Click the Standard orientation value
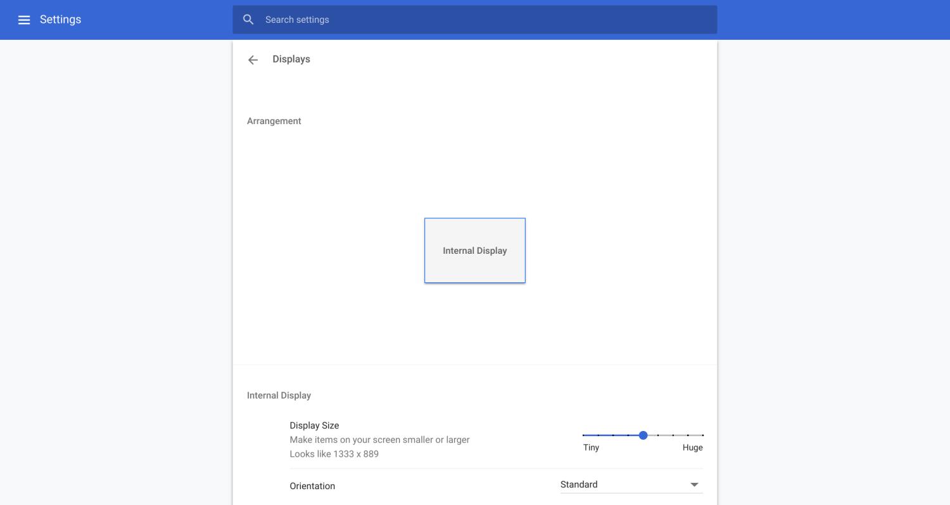The width and height of the screenshot is (950, 505). coord(579,485)
